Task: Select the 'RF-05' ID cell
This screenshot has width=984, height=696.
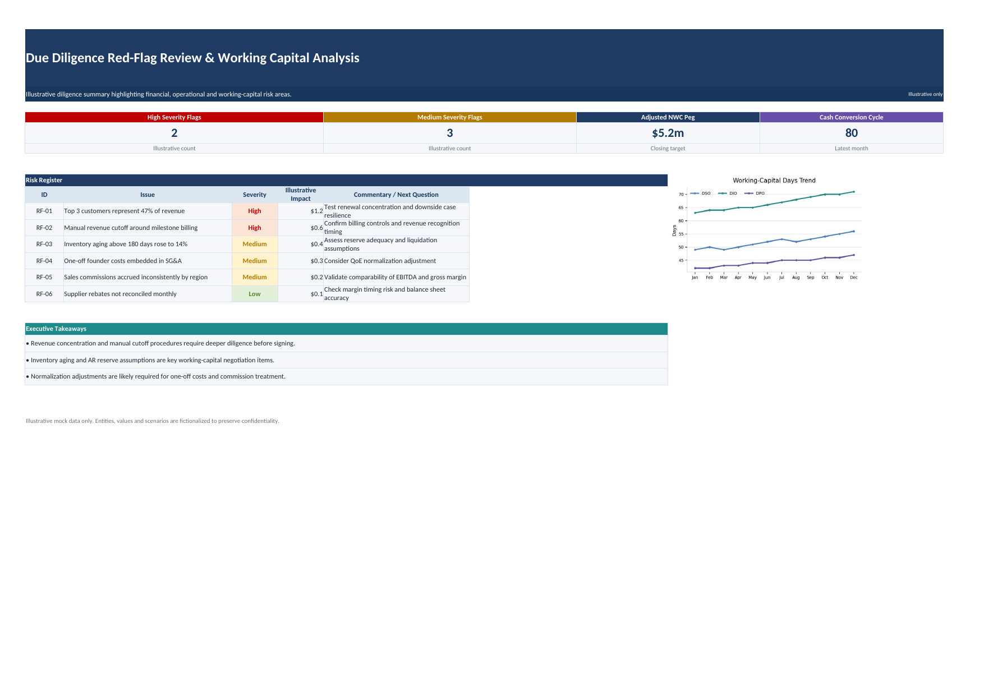Action: [44, 277]
